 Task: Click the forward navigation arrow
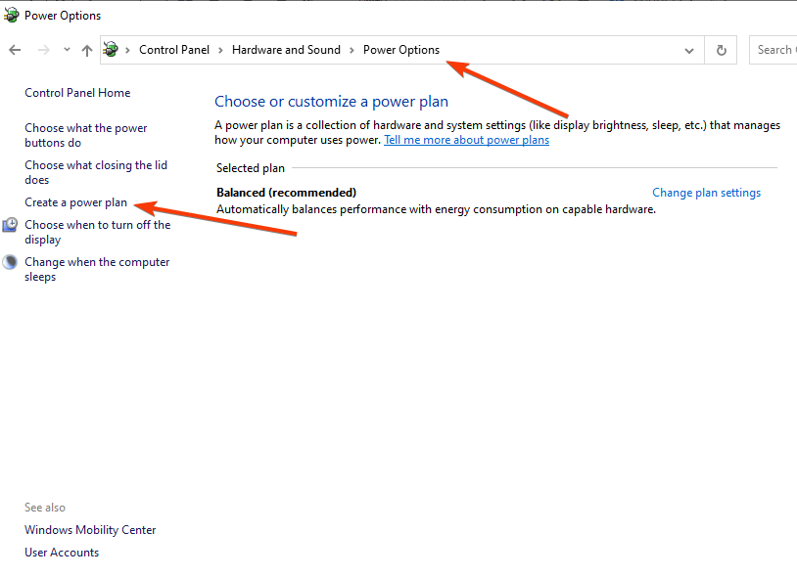(x=44, y=50)
